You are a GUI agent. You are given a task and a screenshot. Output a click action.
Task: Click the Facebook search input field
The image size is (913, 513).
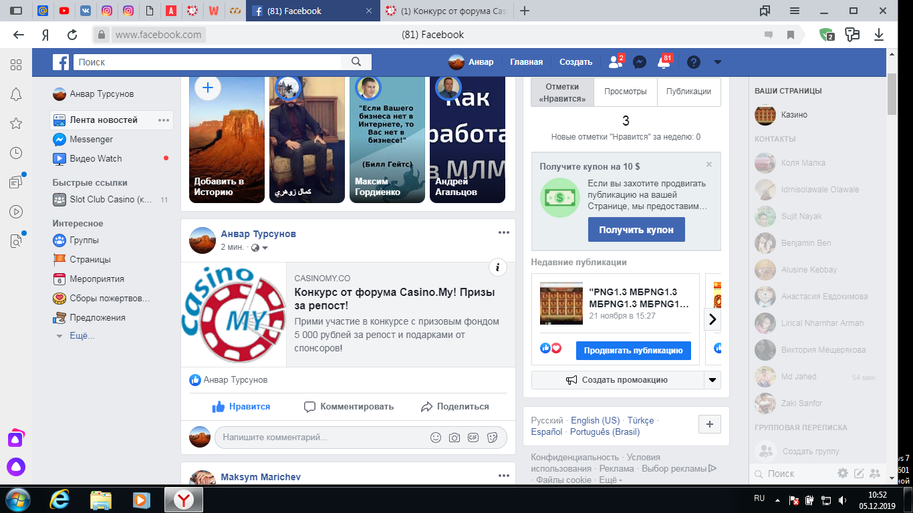click(207, 62)
